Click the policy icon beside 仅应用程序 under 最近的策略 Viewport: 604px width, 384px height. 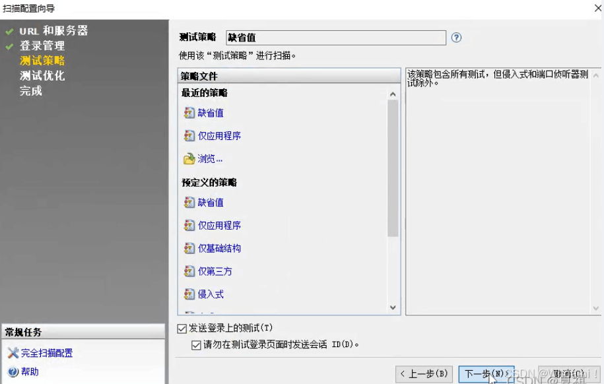[x=189, y=135]
